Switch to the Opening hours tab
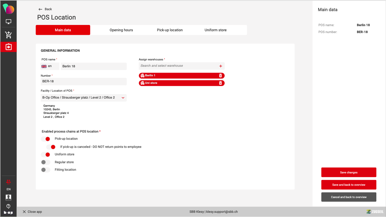The image size is (386, 217). (121, 30)
